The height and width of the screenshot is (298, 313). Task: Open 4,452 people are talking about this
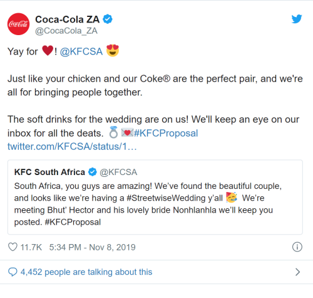[86, 272]
